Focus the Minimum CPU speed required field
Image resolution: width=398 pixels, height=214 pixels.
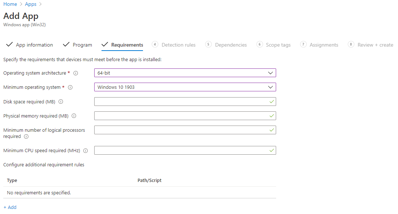pos(185,150)
